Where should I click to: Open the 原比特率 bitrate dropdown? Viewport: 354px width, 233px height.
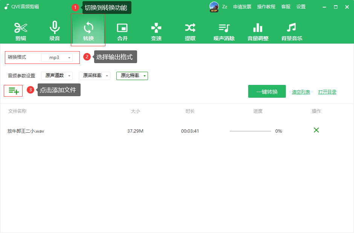click(132, 76)
